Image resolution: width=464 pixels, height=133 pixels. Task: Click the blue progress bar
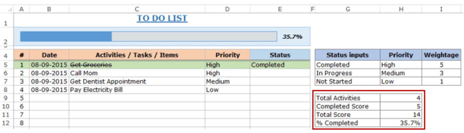(x=66, y=37)
